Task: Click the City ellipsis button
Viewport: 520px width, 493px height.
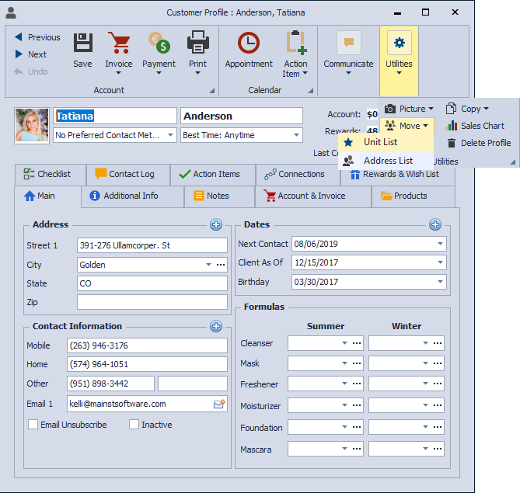Action: coord(221,265)
